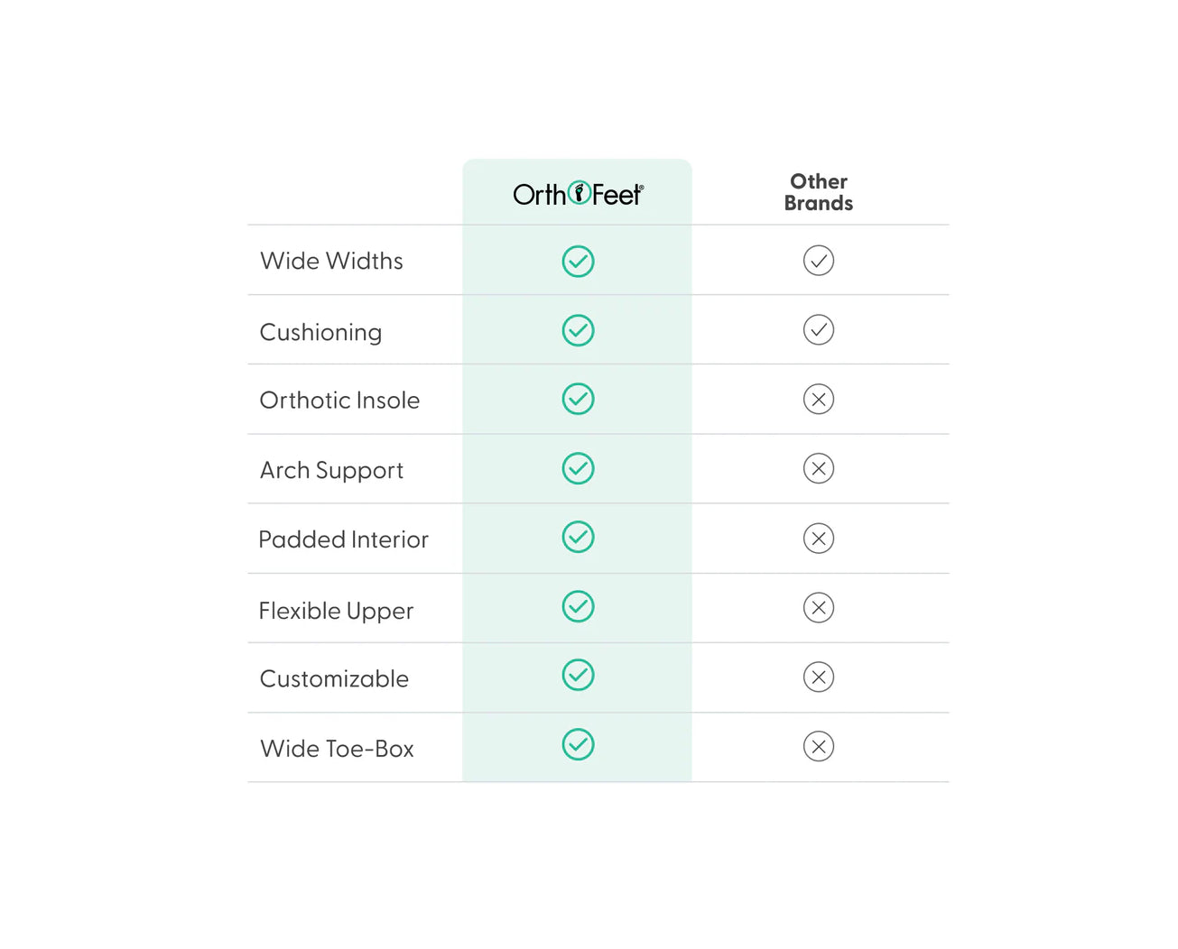Click the Wide Widths feature label
This screenshot has width=1178, height=949.
pyautogui.click(x=331, y=262)
